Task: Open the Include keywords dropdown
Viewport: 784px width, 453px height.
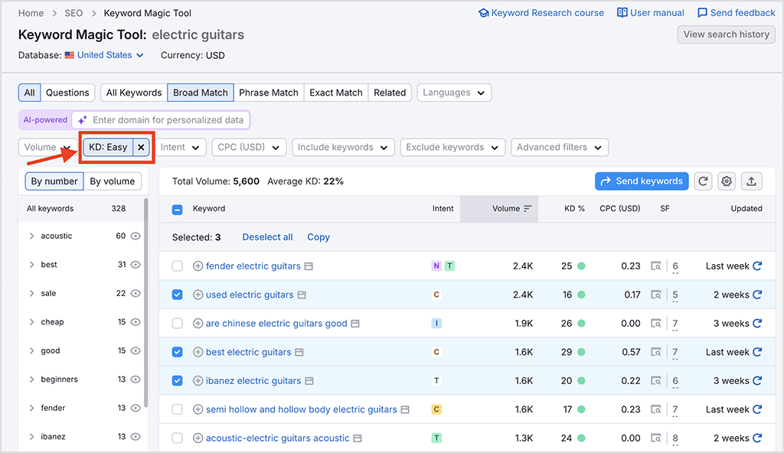Action: coord(343,147)
